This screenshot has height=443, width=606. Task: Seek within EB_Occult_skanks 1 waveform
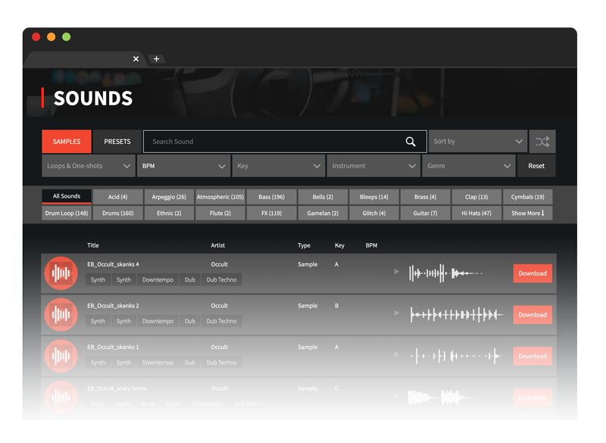(x=455, y=356)
